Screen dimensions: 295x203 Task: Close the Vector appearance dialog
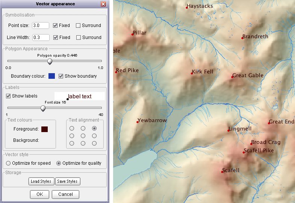tap(103, 4)
